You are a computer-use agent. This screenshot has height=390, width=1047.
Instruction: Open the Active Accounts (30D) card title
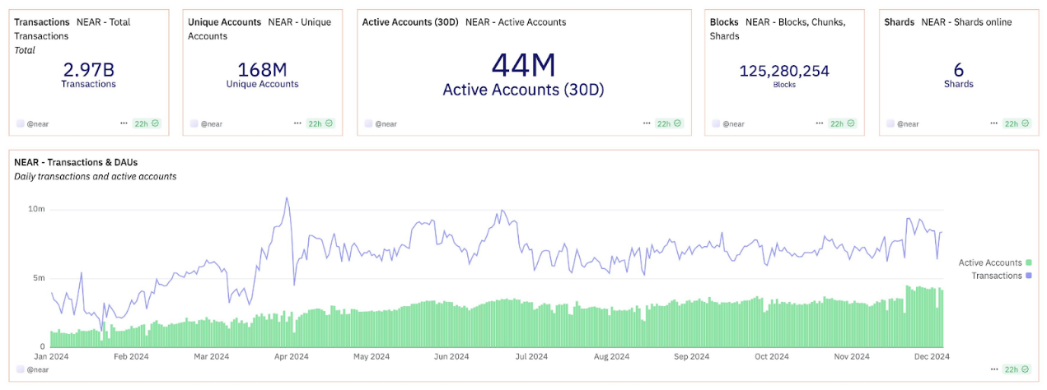click(x=410, y=22)
